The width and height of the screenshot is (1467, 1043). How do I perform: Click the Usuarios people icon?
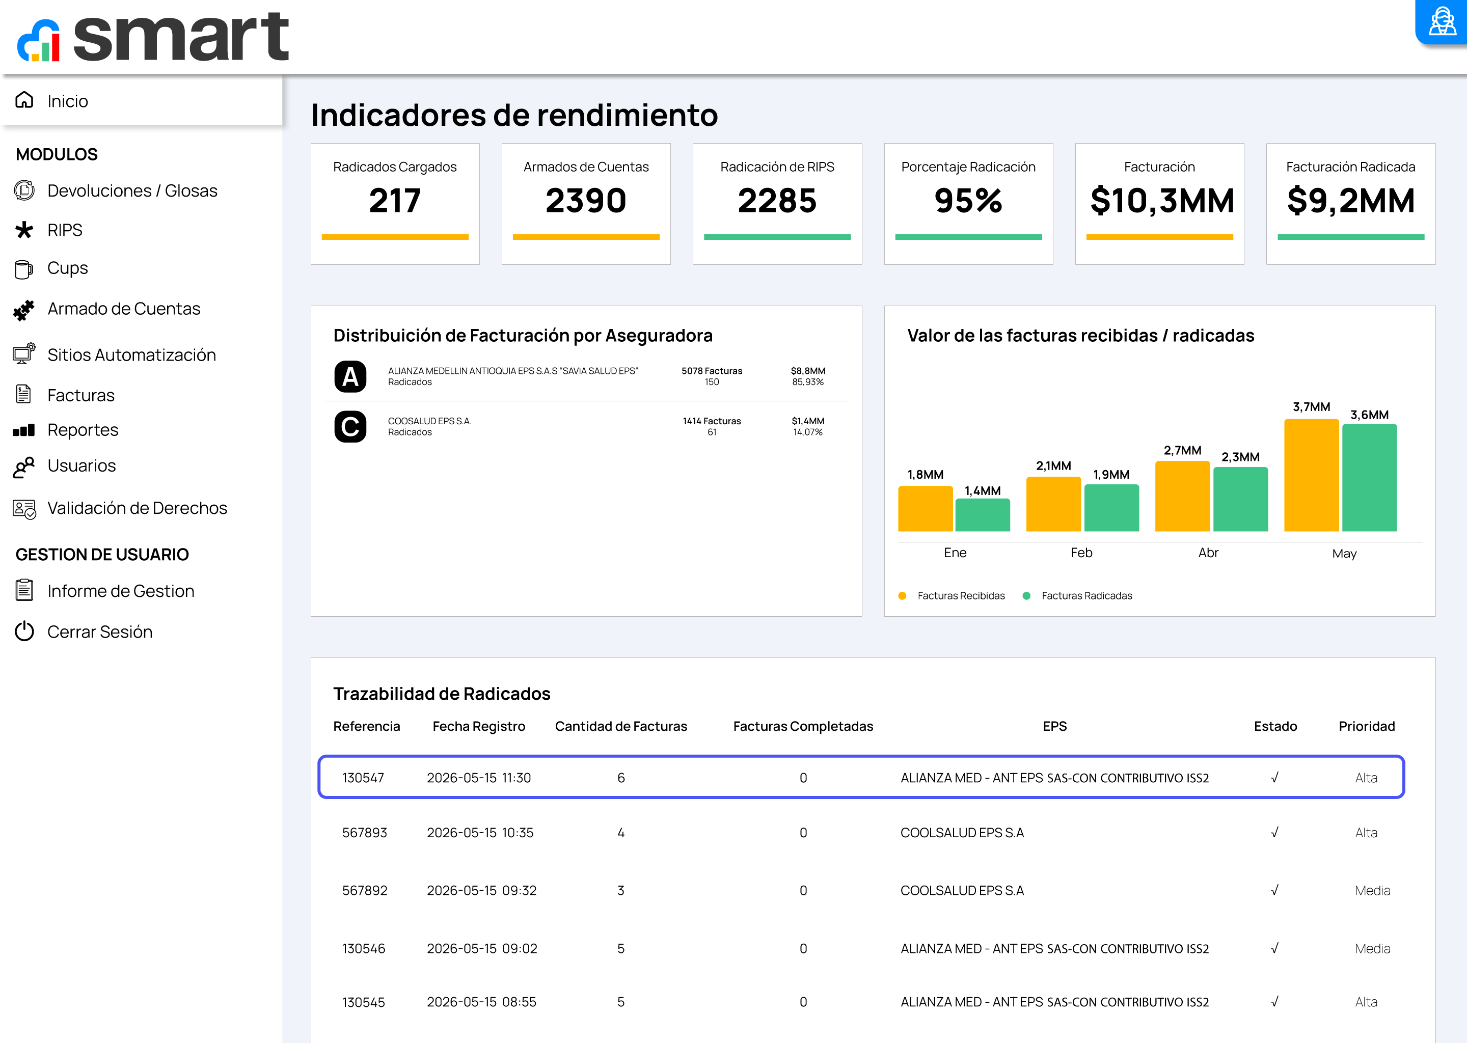click(24, 467)
